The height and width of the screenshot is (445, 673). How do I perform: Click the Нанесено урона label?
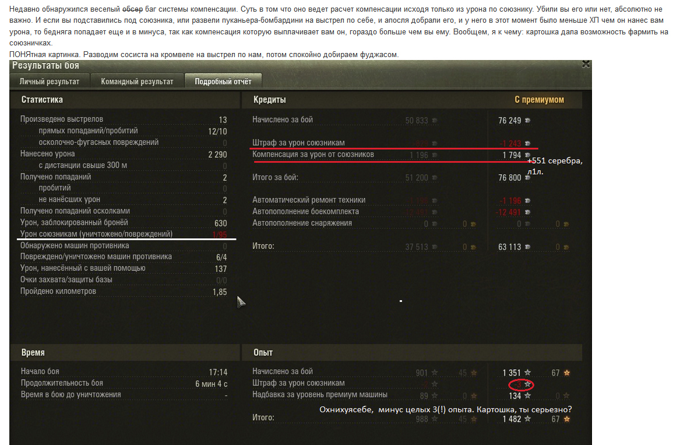pyautogui.click(x=47, y=154)
